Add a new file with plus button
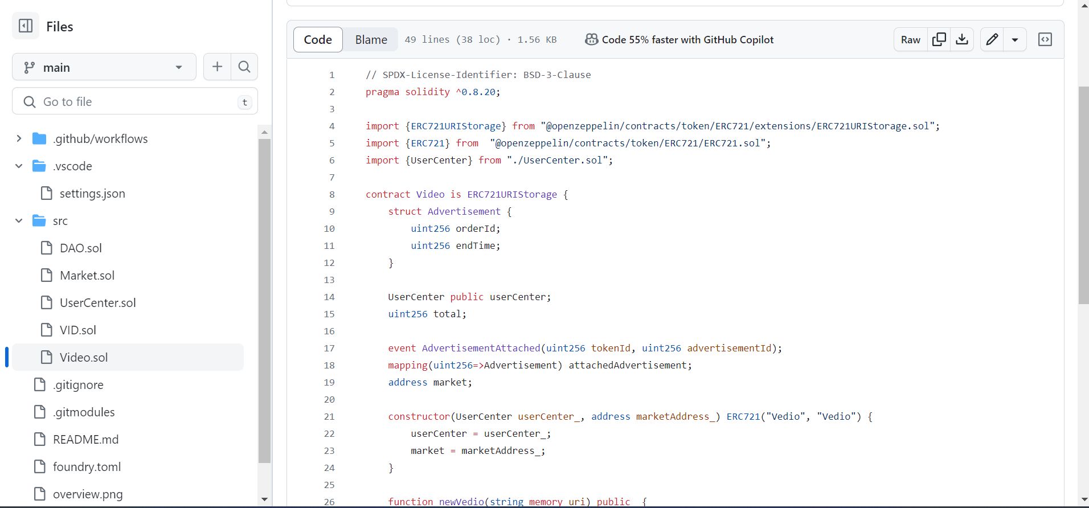The height and width of the screenshot is (508, 1089). [x=217, y=67]
